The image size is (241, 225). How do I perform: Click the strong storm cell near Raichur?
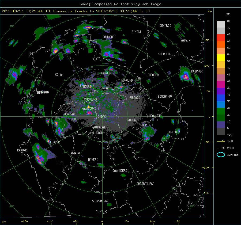186,75
